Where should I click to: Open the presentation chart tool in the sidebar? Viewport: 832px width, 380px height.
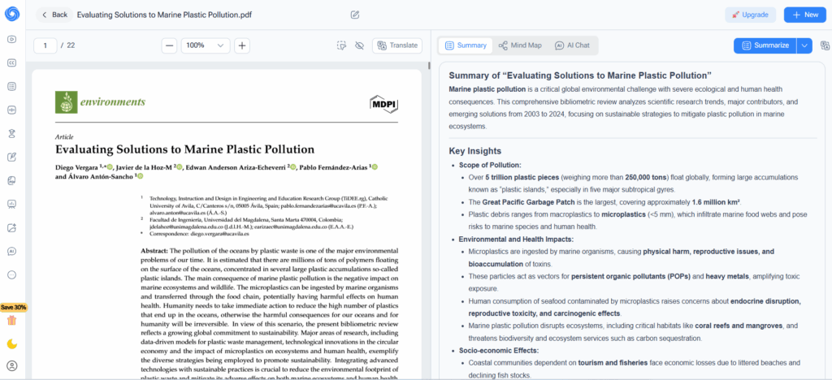(11, 204)
